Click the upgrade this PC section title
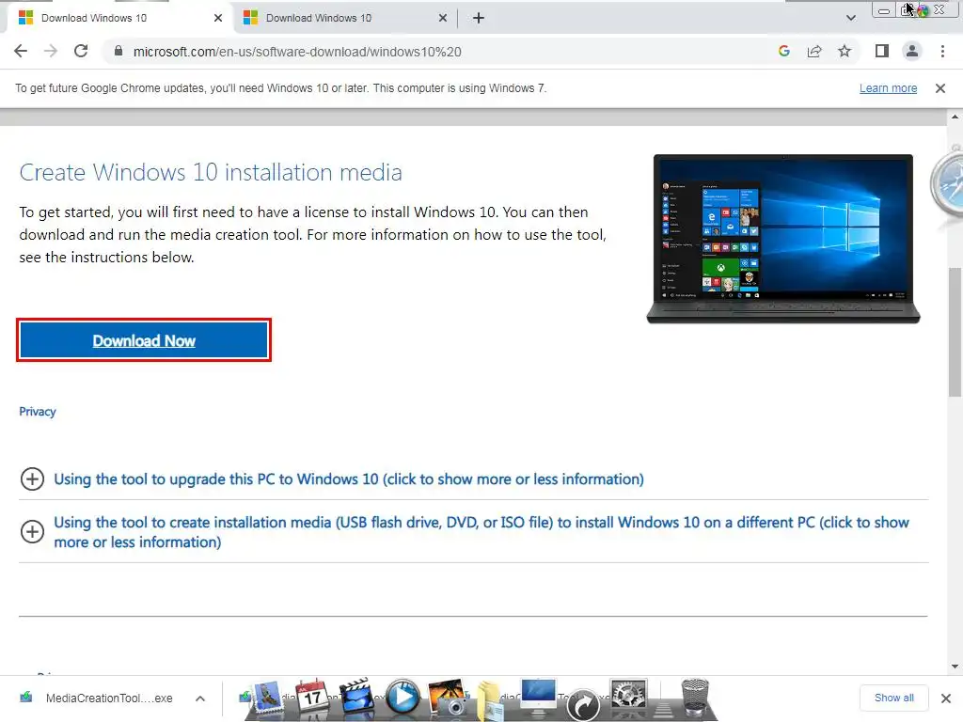 [x=349, y=479]
